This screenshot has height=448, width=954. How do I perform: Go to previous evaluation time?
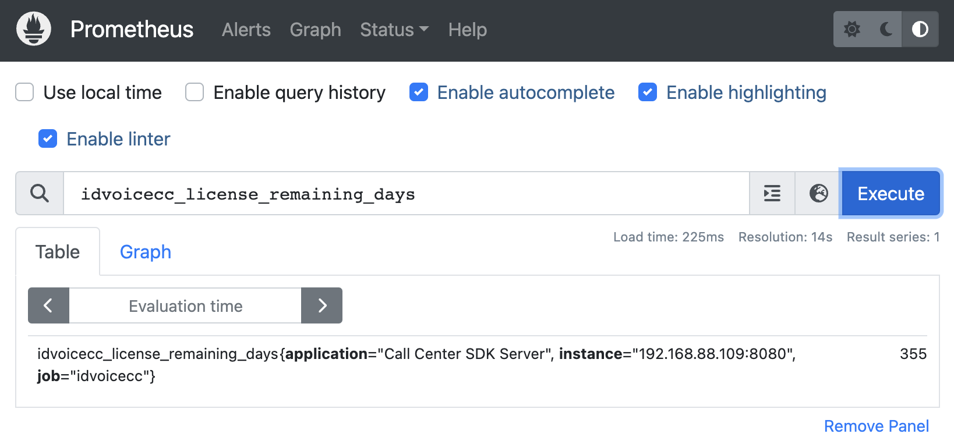(x=48, y=305)
